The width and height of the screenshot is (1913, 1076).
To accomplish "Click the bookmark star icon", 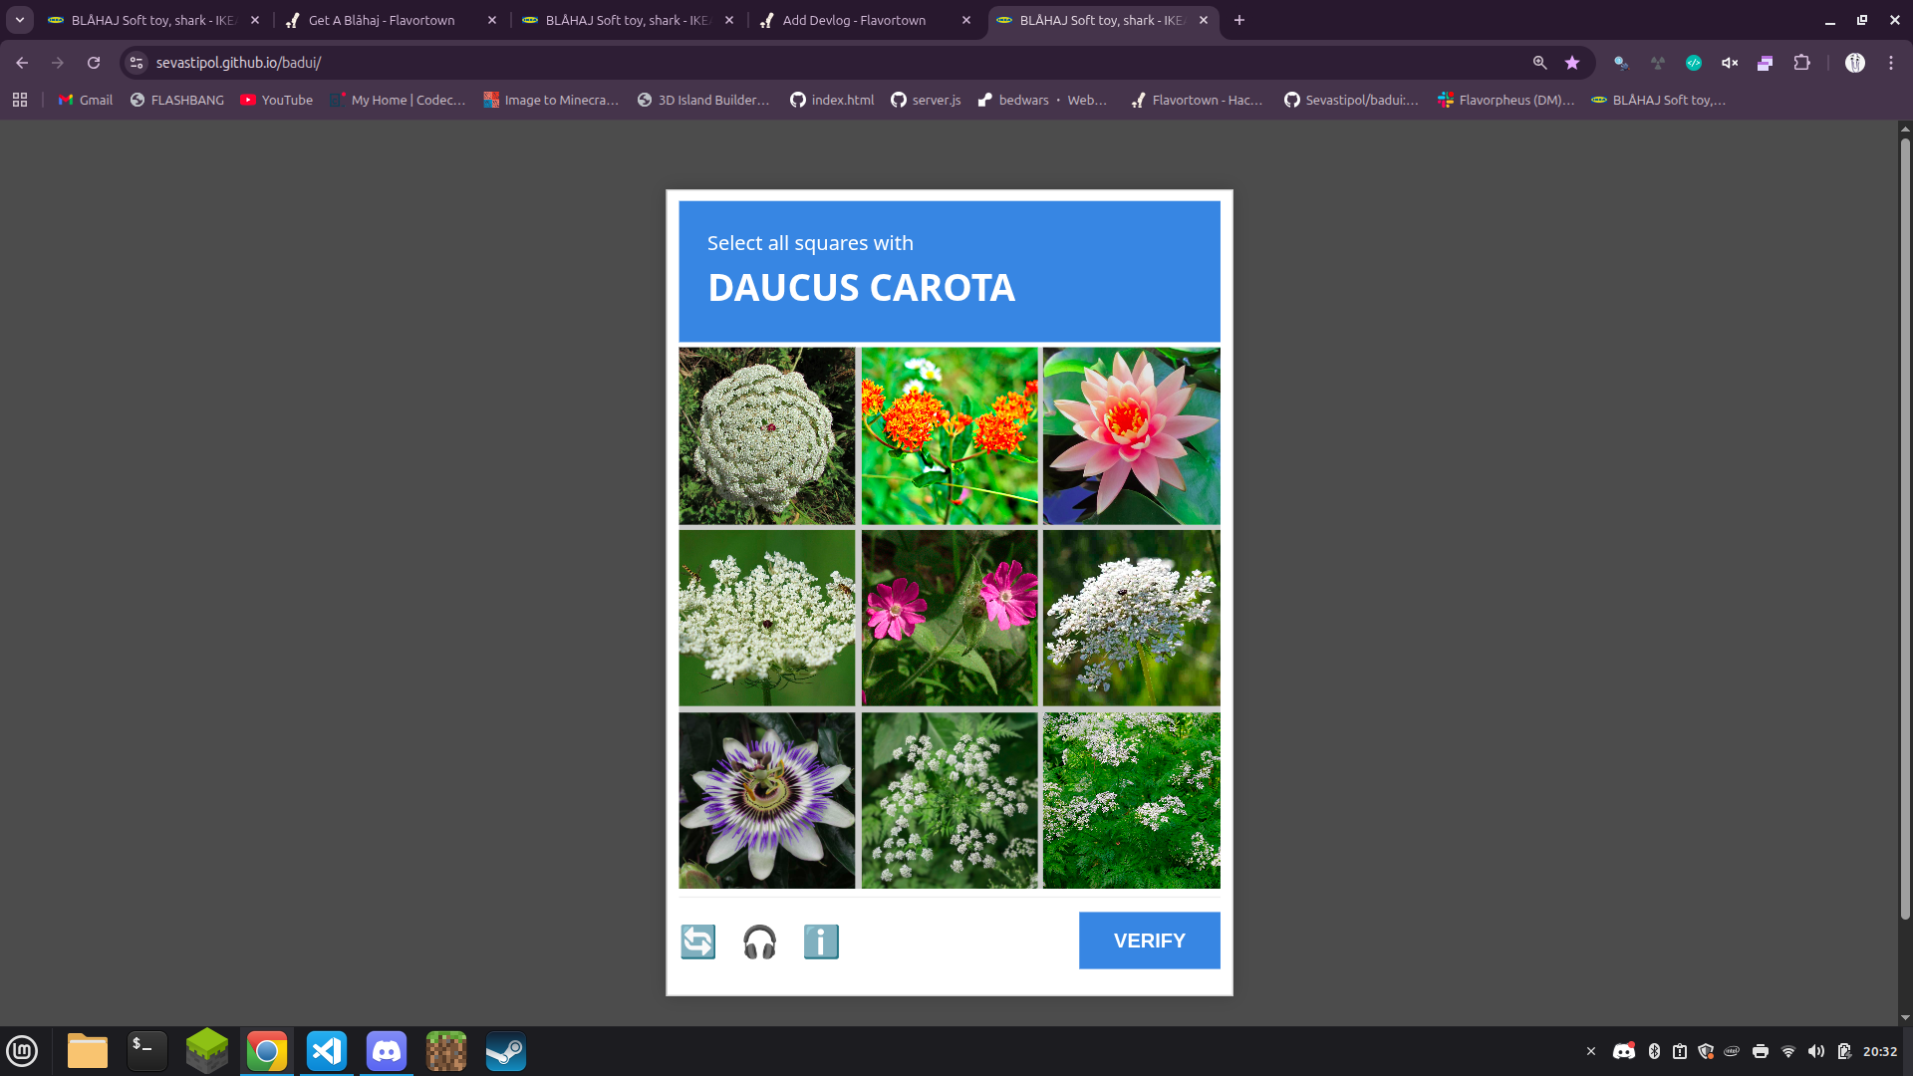I will pos(1572,63).
